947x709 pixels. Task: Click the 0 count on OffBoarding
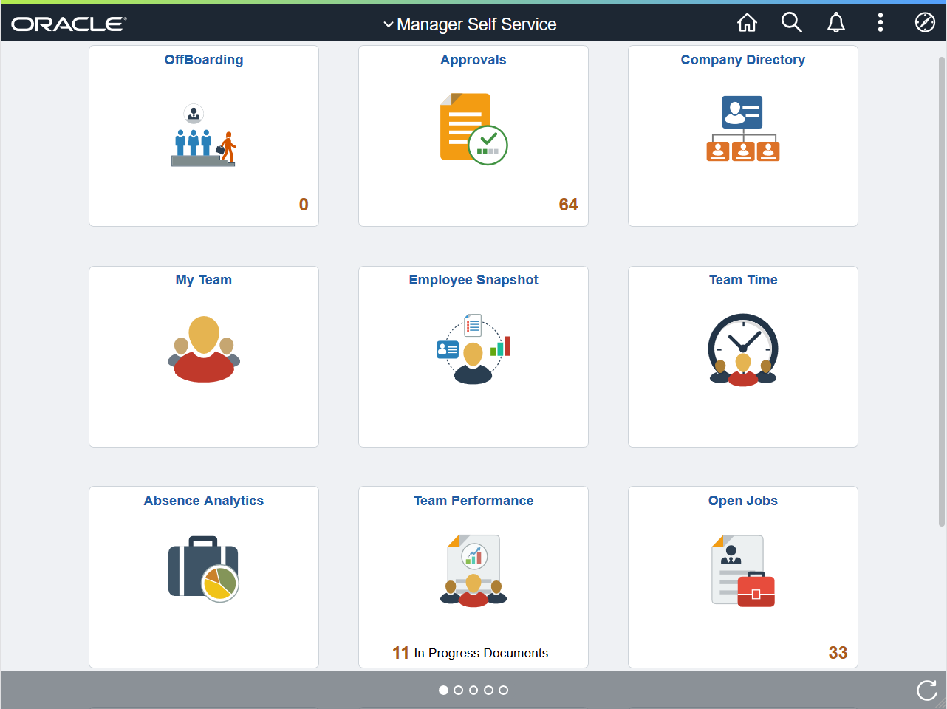(304, 205)
